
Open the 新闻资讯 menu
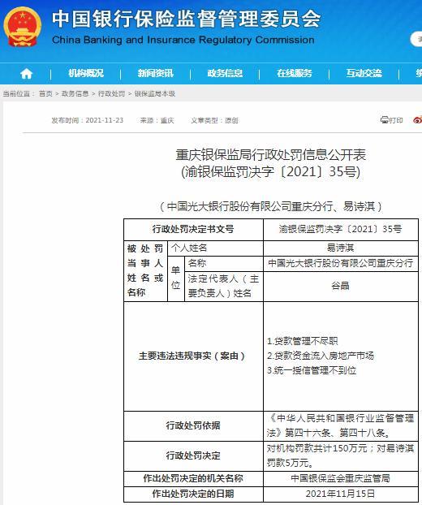156,73
